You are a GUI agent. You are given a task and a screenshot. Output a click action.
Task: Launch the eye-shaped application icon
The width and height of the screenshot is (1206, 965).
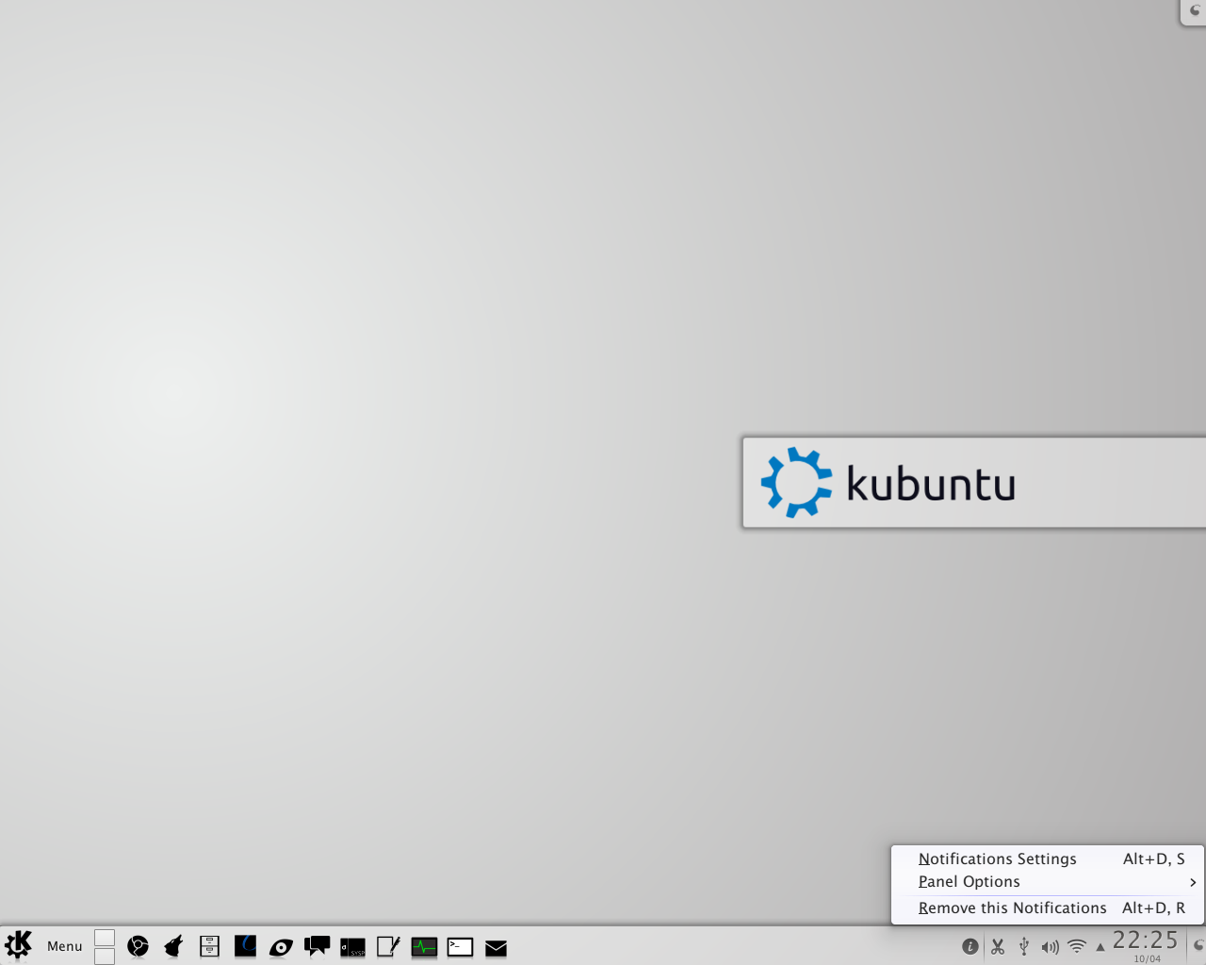pos(281,947)
